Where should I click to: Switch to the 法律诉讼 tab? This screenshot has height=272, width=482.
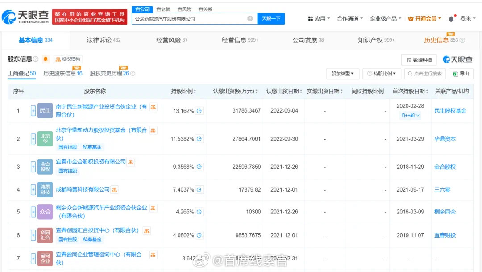tap(104, 40)
